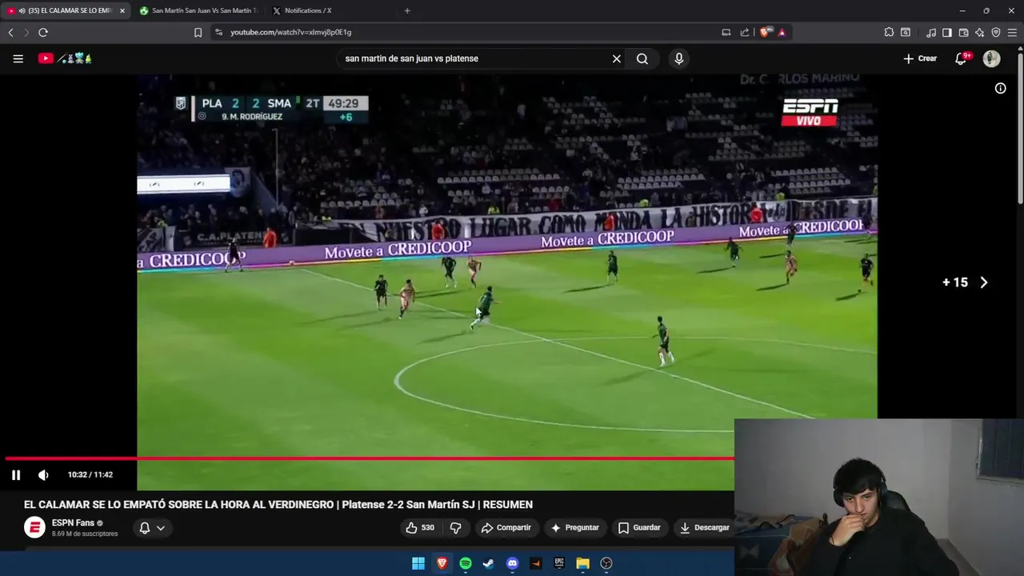Click the 10:32 / 11:42 time display

pyautogui.click(x=90, y=474)
